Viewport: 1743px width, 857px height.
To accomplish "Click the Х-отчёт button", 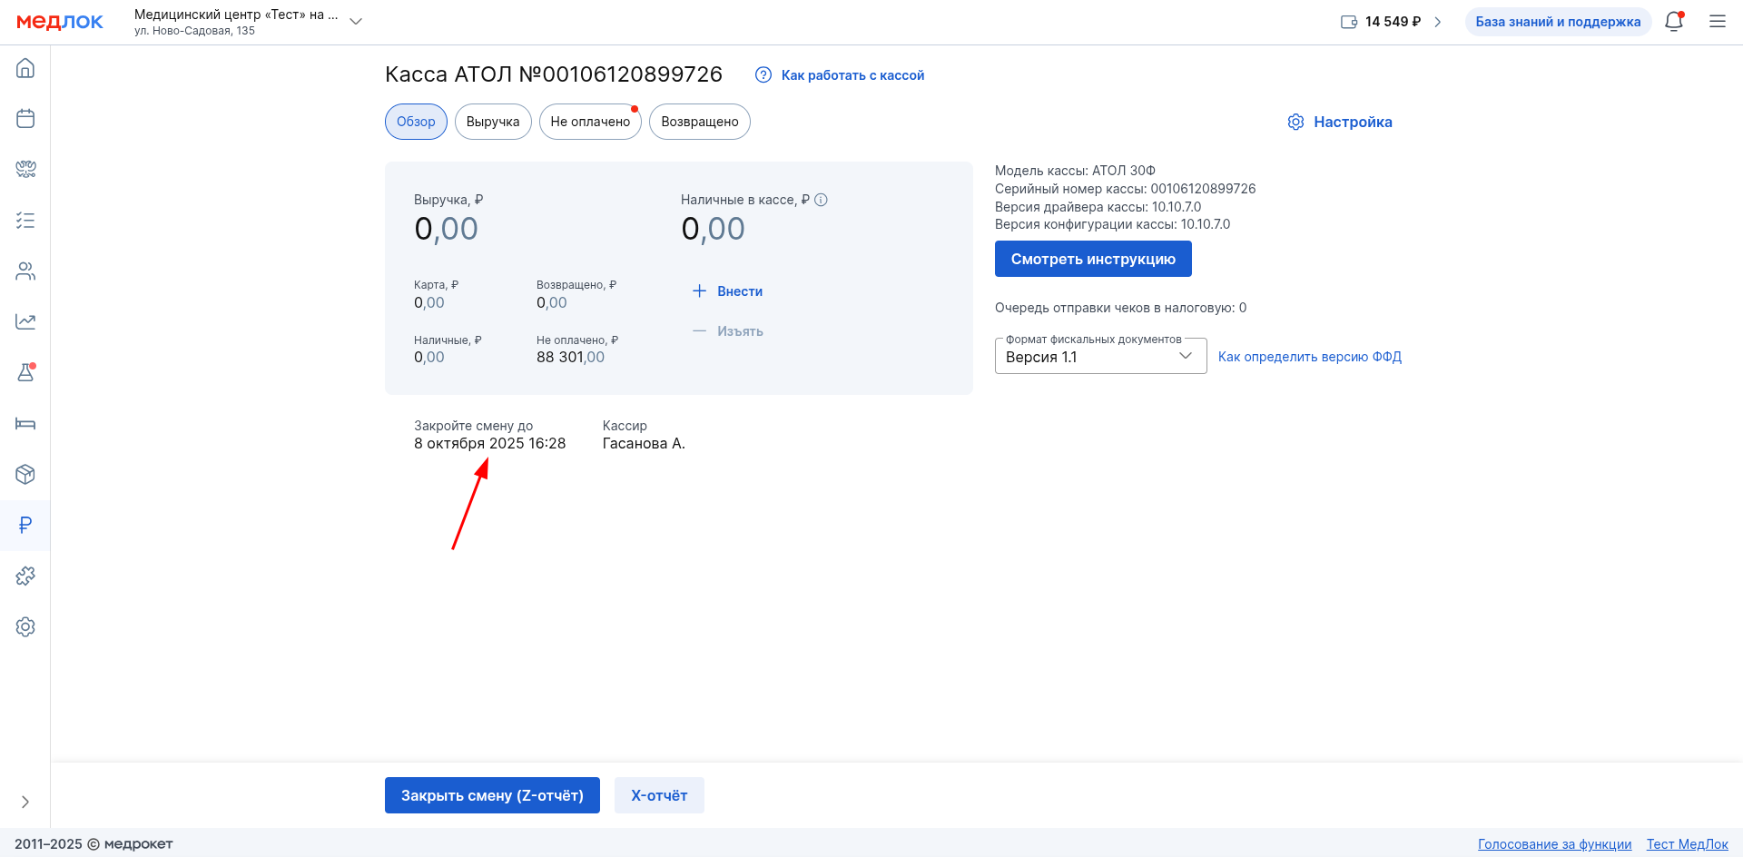I will coord(659,795).
